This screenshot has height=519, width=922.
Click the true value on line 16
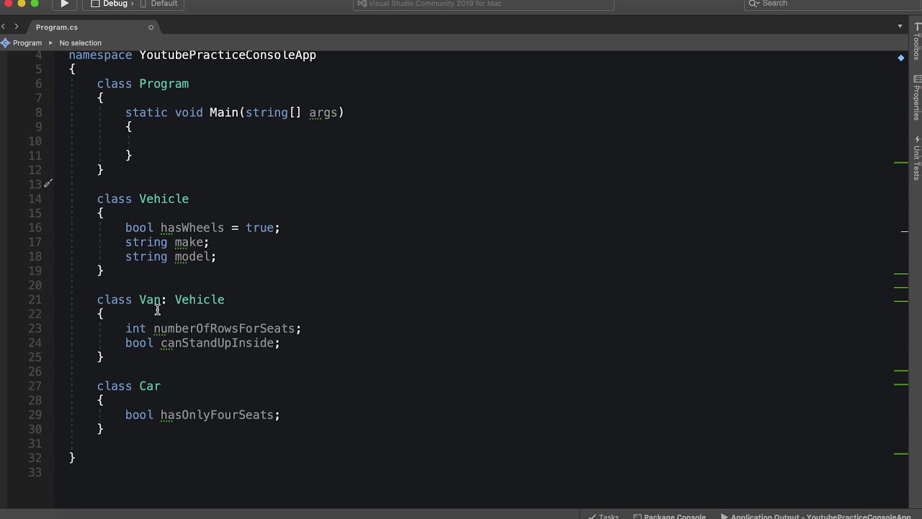point(259,228)
